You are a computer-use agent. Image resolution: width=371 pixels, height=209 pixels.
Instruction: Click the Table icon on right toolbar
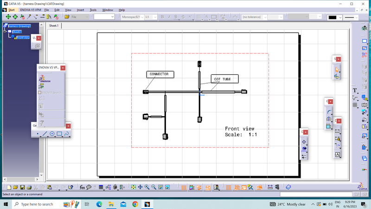point(355,105)
